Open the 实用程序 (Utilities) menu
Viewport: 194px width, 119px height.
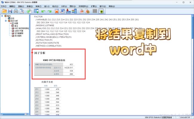83,6
